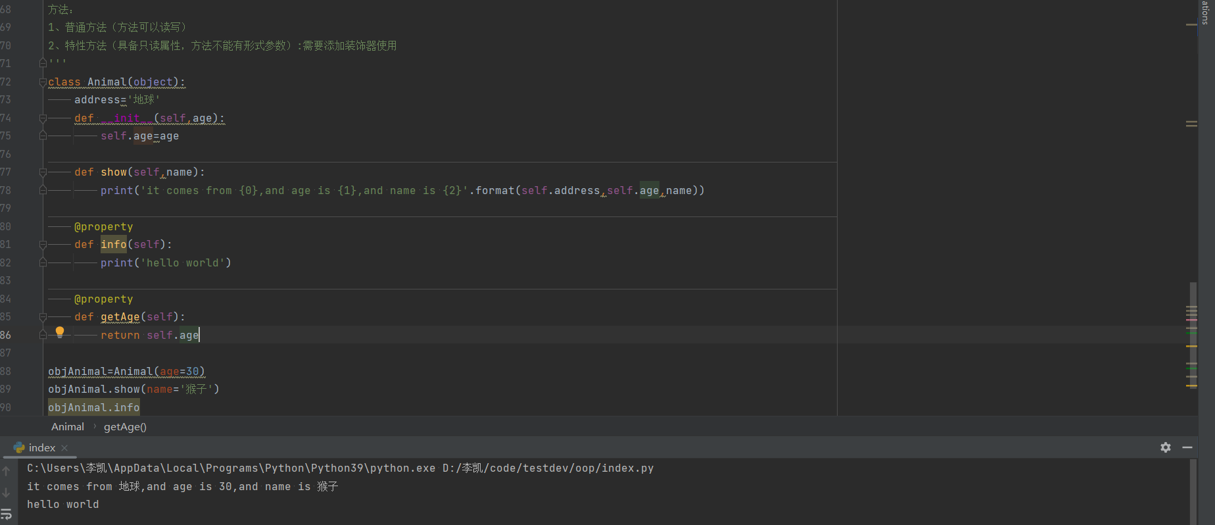Open the side tool window tab at top right
Viewport: 1215px width, 525px height.
pos(1206,12)
